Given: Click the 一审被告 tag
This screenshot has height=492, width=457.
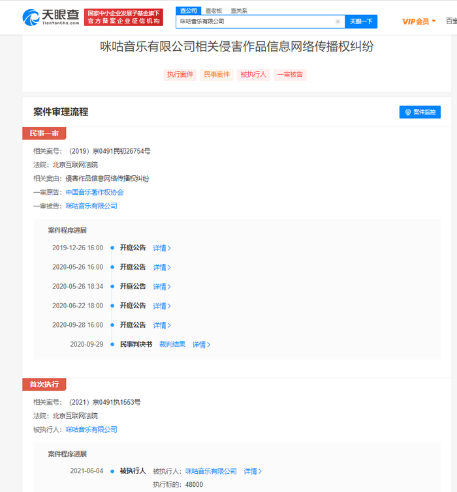Looking at the screenshot, I should 290,75.
